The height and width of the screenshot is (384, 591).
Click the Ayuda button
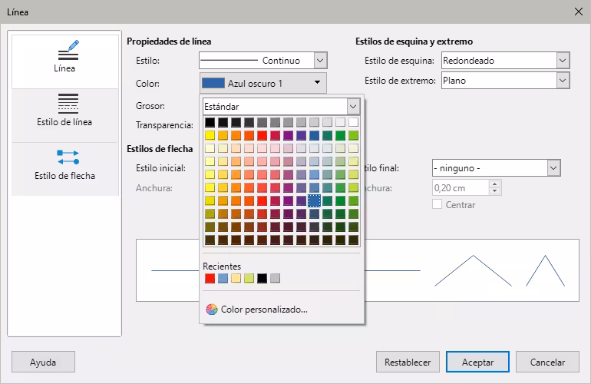[x=43, y=362]
